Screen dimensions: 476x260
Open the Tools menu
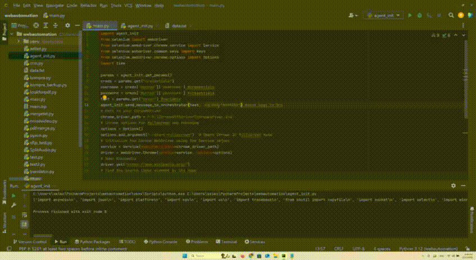(116, 6)
